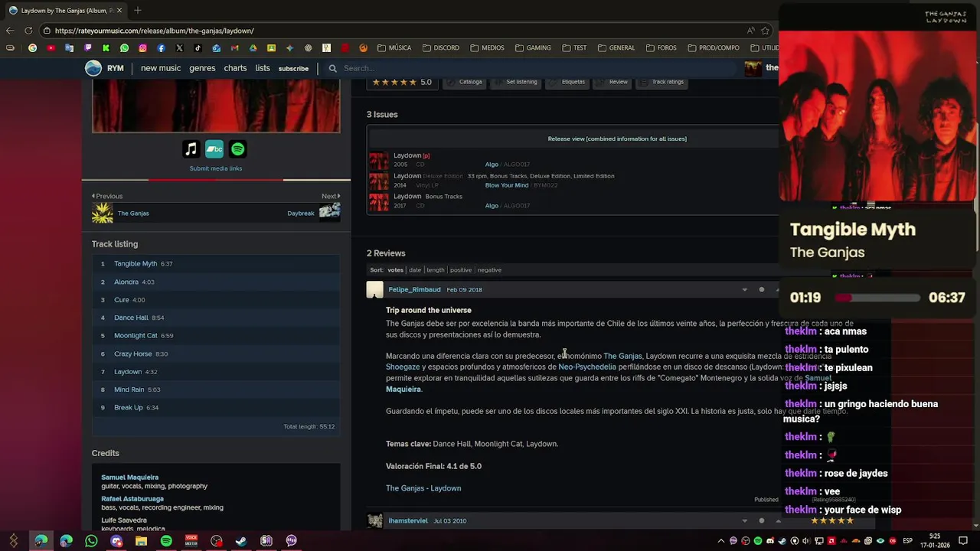Click the Cataloga button
This screenshot has height=551, width=980.
[x=465, y=82]
